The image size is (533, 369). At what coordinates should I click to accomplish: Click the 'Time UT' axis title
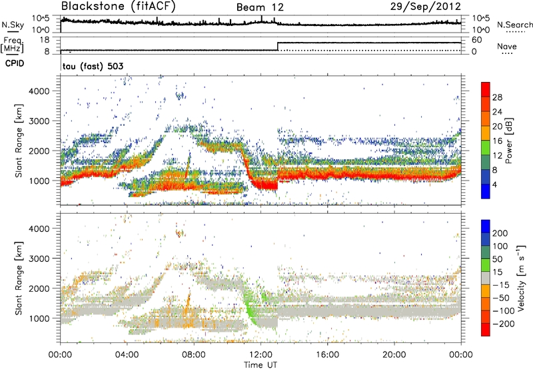pyautogui.click(x=261, y=364)
